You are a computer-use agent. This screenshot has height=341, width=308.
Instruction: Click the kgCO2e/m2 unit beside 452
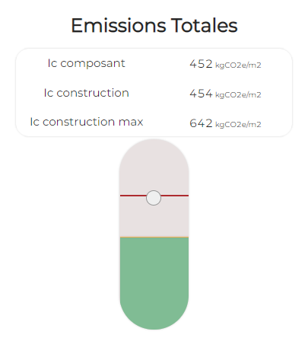click(x=238, y=65)
